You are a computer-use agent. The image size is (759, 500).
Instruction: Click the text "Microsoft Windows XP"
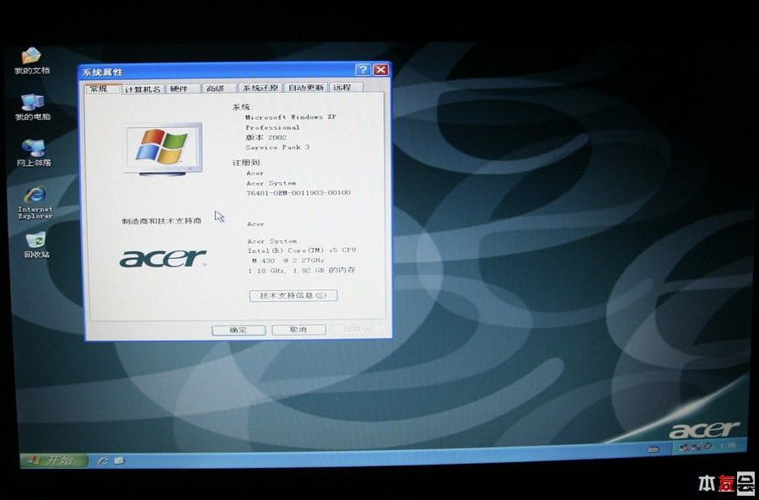click(290, 117)
